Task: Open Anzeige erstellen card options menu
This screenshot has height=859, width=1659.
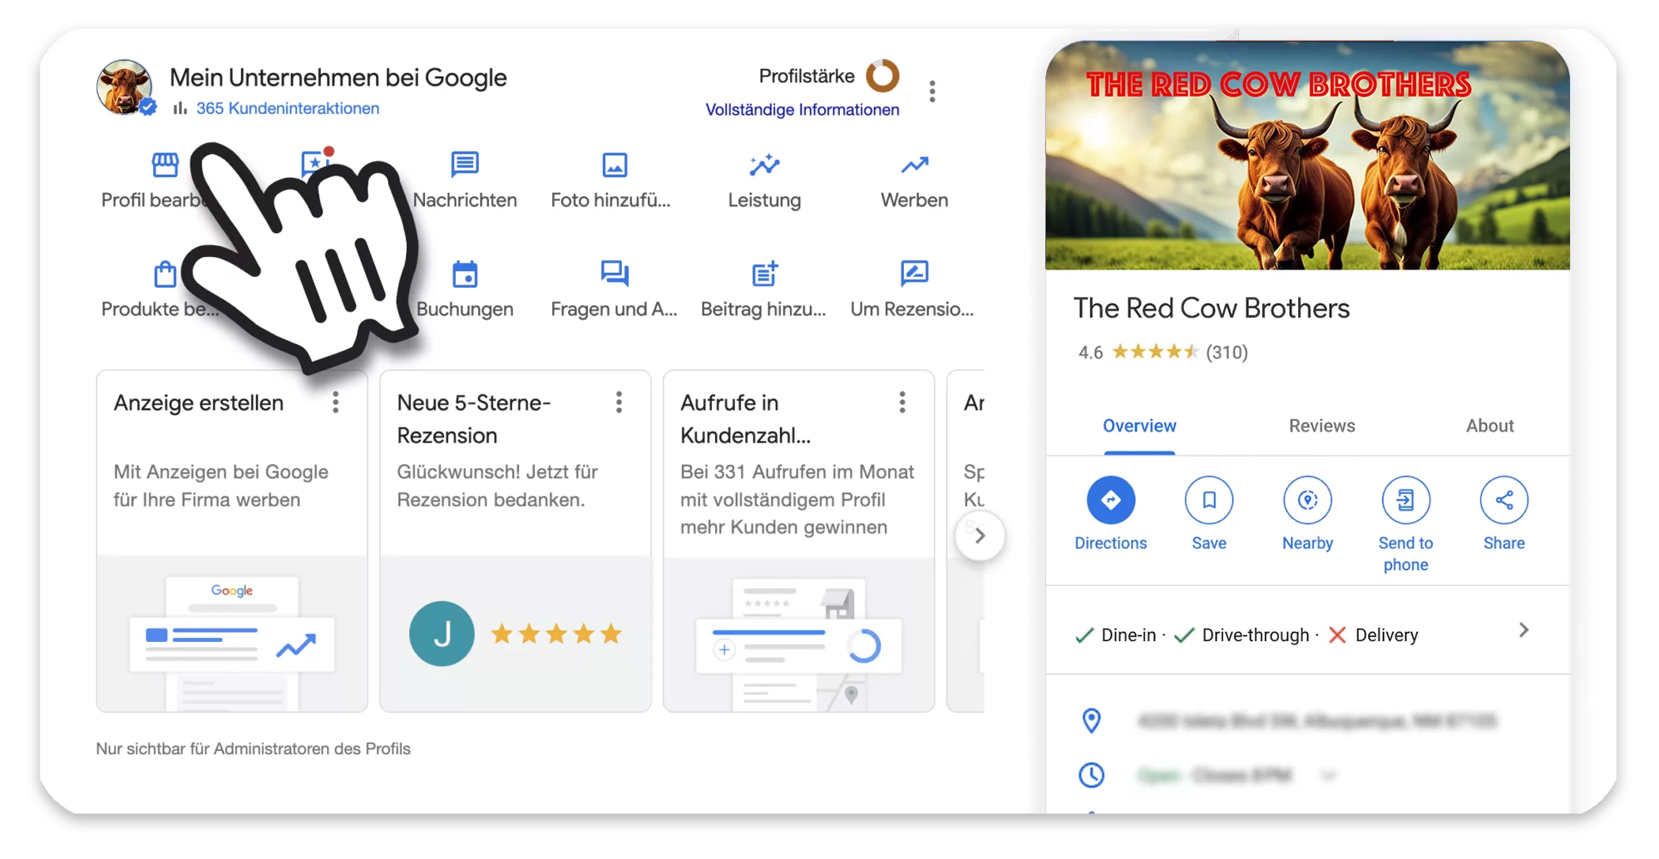Action: click(335, 402)
